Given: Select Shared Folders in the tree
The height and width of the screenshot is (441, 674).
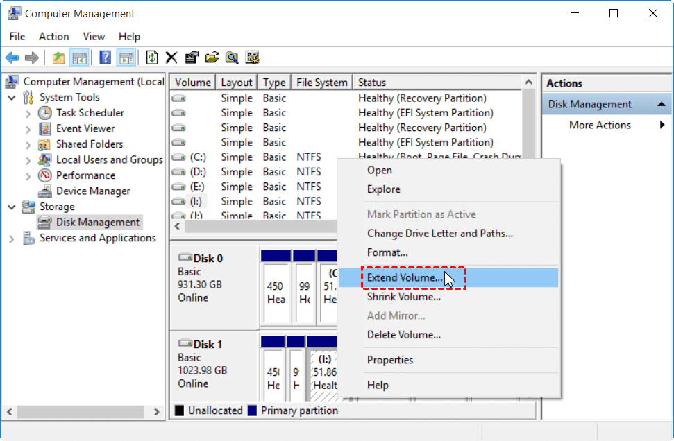Looking at the screenshot, I should [90, 144].
